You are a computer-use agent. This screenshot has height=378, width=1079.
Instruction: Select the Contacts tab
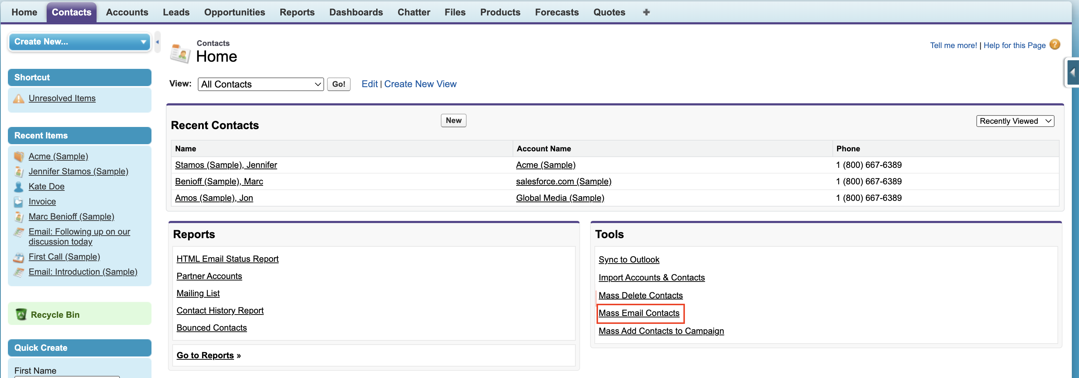point(72,12)
